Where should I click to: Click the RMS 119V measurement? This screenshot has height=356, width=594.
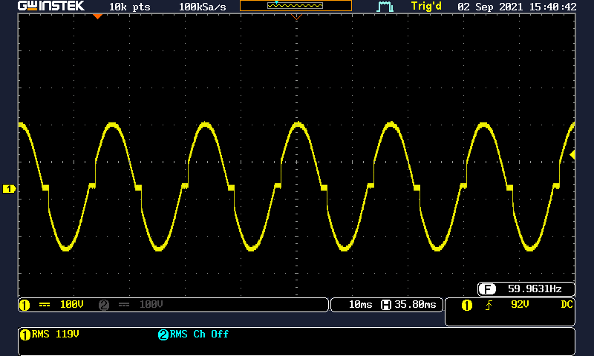tap(55, 334)
